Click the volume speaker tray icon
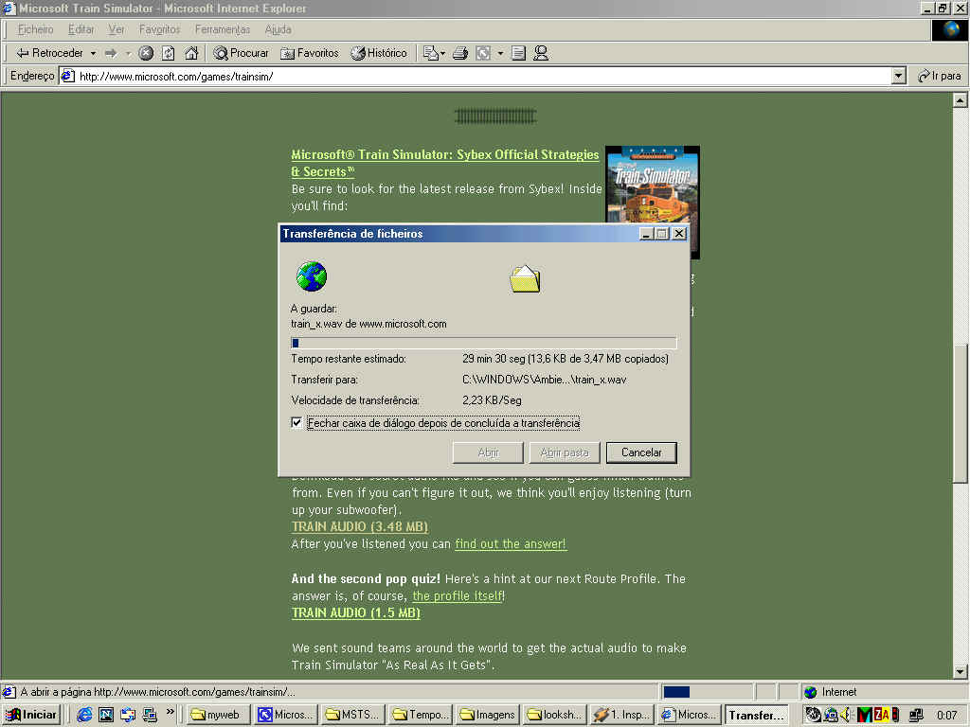The image size is (970, 727). point(846,715)
